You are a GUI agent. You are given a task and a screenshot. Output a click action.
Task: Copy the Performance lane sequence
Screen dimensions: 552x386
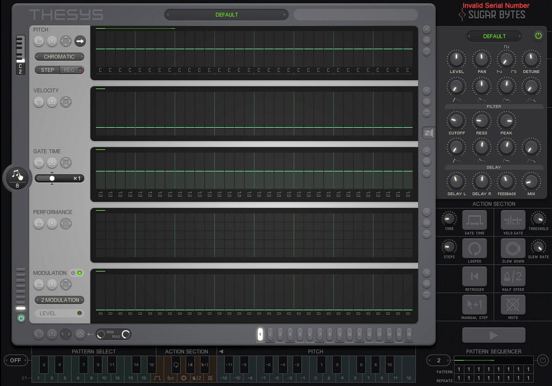(x=39, y=223)
